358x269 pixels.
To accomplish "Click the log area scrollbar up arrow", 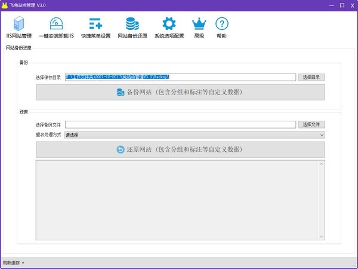I will pos(322,164).
